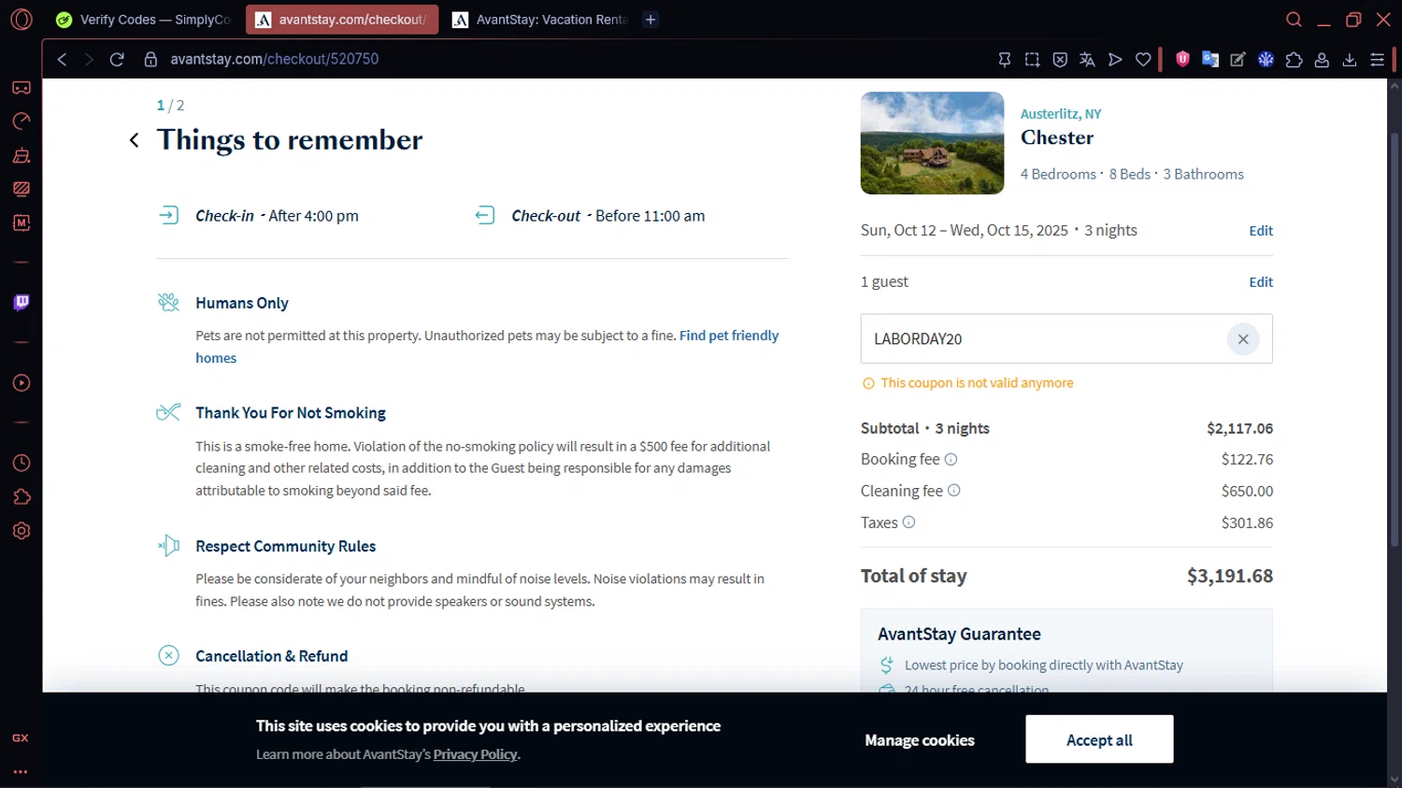Screen dimensions: 1402x788
Task: Click the search tabs magnifier icon
Action: coord(1294,20)
